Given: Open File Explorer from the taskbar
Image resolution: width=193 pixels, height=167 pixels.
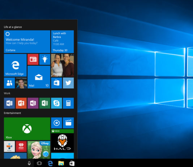Looking at the screenshot, I should [61, 163].
